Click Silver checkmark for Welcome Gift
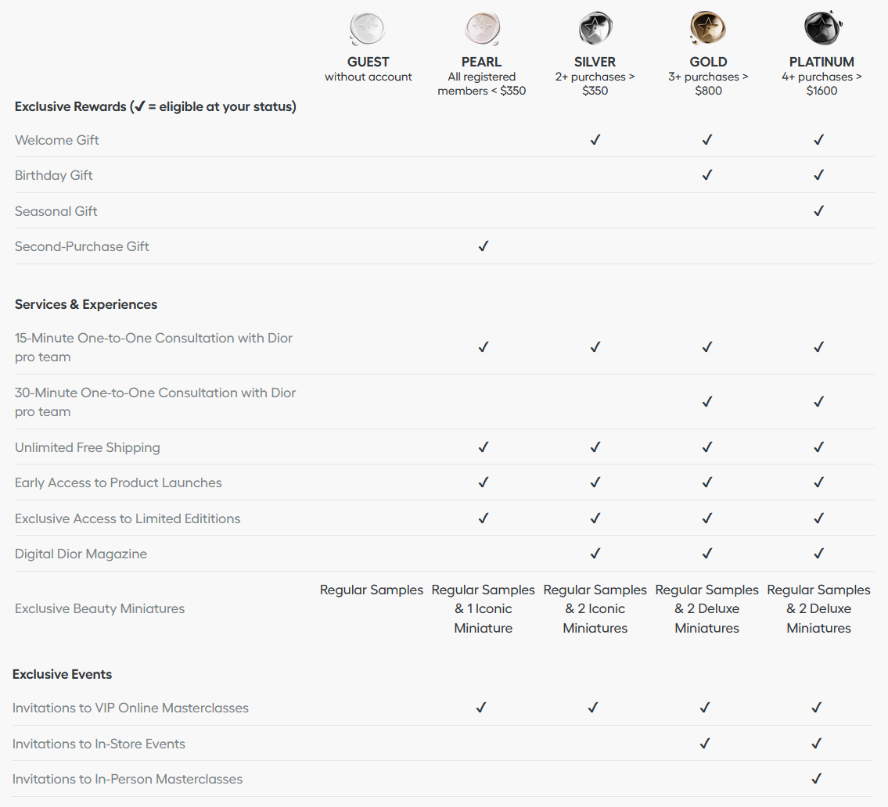Viewport: 888px width, 807px height. [595, 140]
